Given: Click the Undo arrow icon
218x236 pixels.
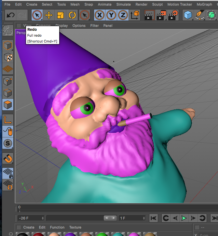Looking at the screenshot, I should (11, 15).
